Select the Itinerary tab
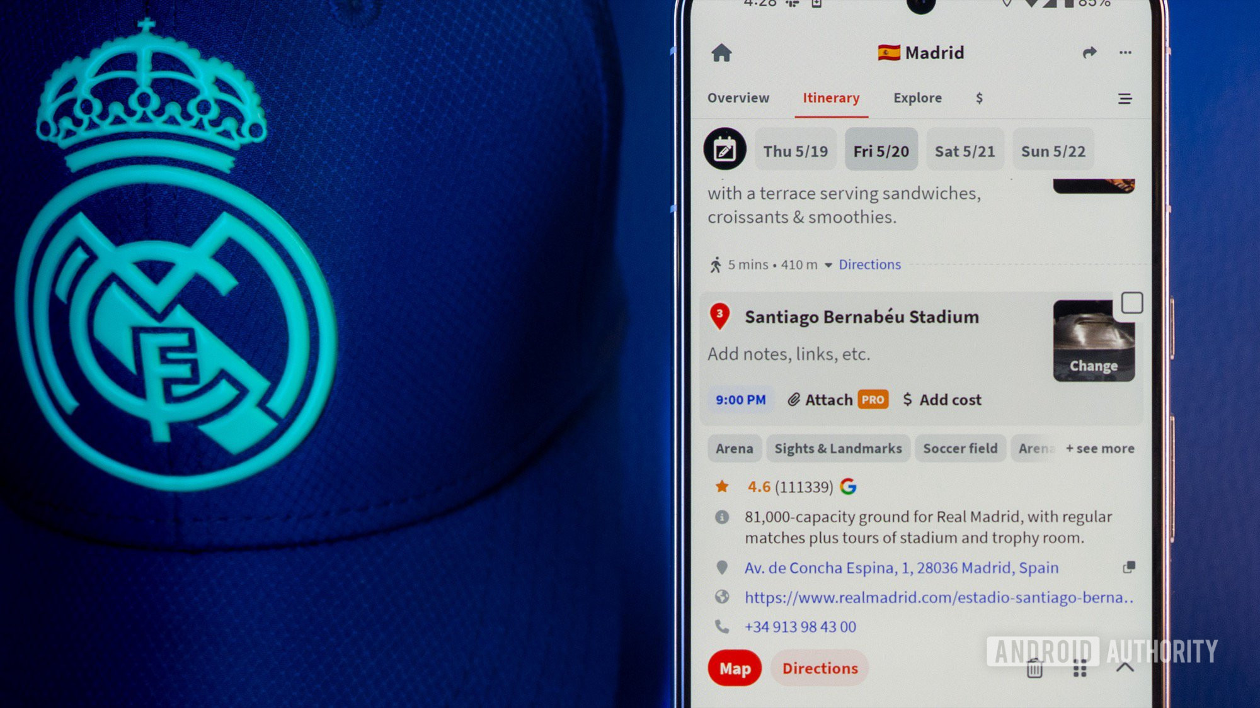 (x=830, y=97)
